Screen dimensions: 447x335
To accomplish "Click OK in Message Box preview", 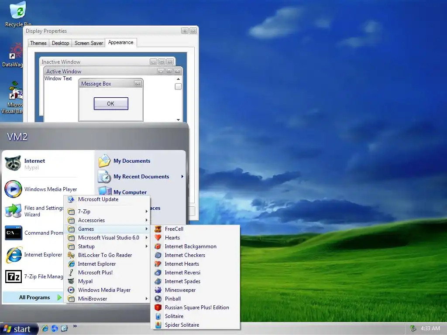I will [x=111, y=104].
